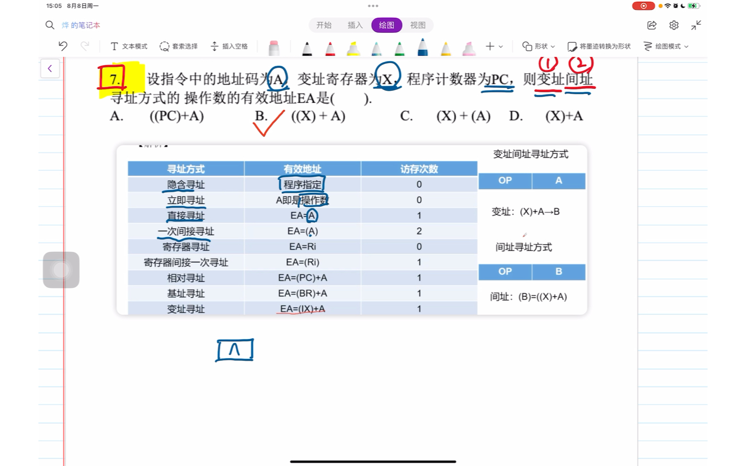Click the 间址寻址方式 label

(524, 247)
